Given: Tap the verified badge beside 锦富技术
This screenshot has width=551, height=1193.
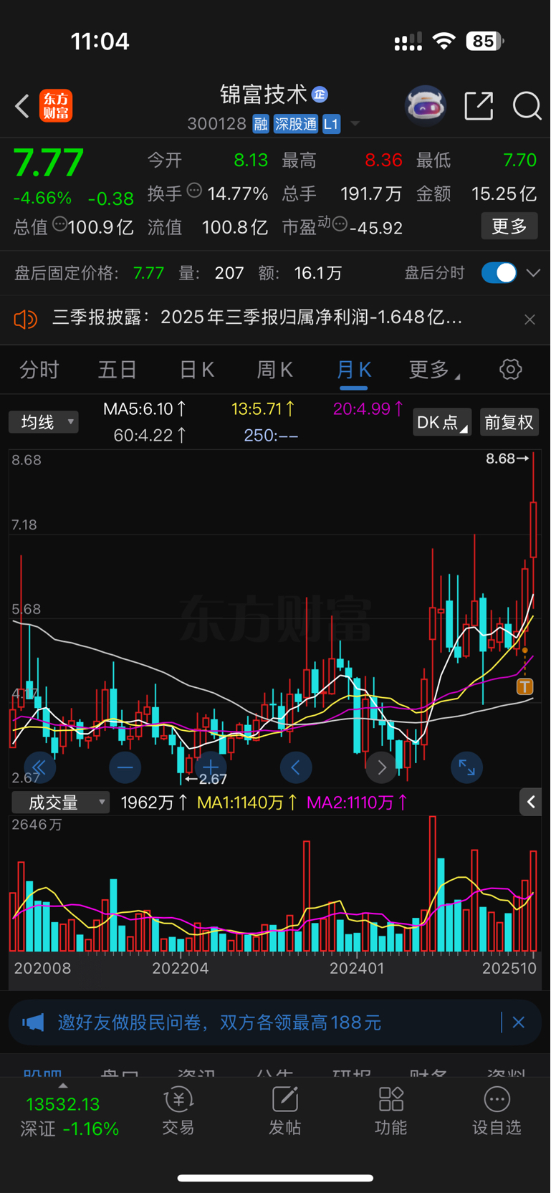Looking at the screenshot, I should (320, 94).
